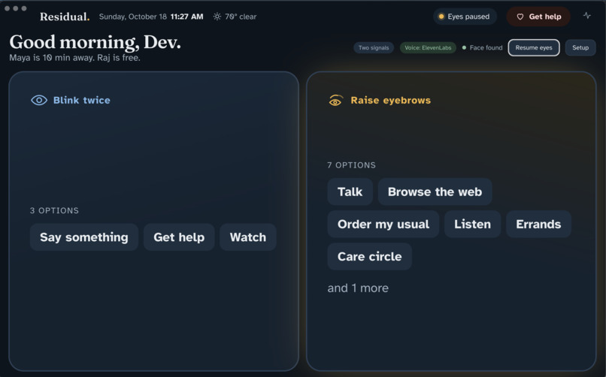Screen dimensions: 606x377
Task: Click the 'Good morning, Dev.' greeting
Action: (95, 41)
